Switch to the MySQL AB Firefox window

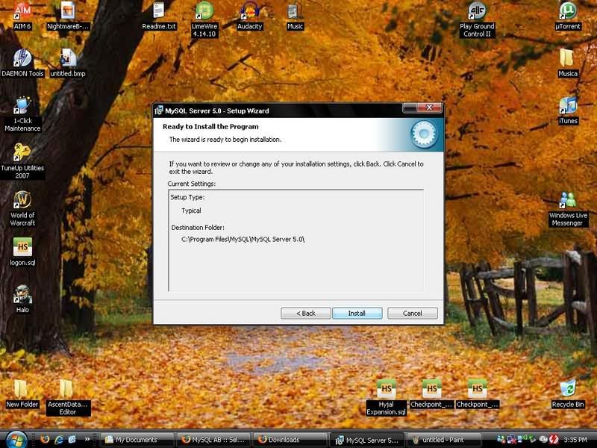click(x=213, y=440)
